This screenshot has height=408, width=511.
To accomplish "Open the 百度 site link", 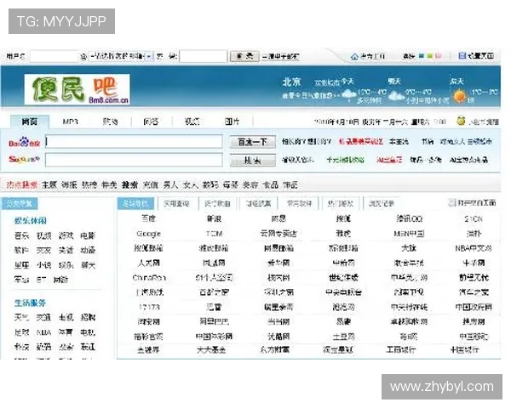I will (148, 218).
